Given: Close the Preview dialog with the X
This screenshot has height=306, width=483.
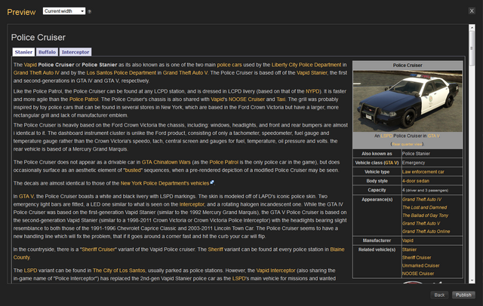Looking at the screenshot, I should point(472,11).
